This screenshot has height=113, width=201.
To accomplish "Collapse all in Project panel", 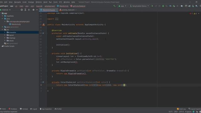I will tap(29, 10).
